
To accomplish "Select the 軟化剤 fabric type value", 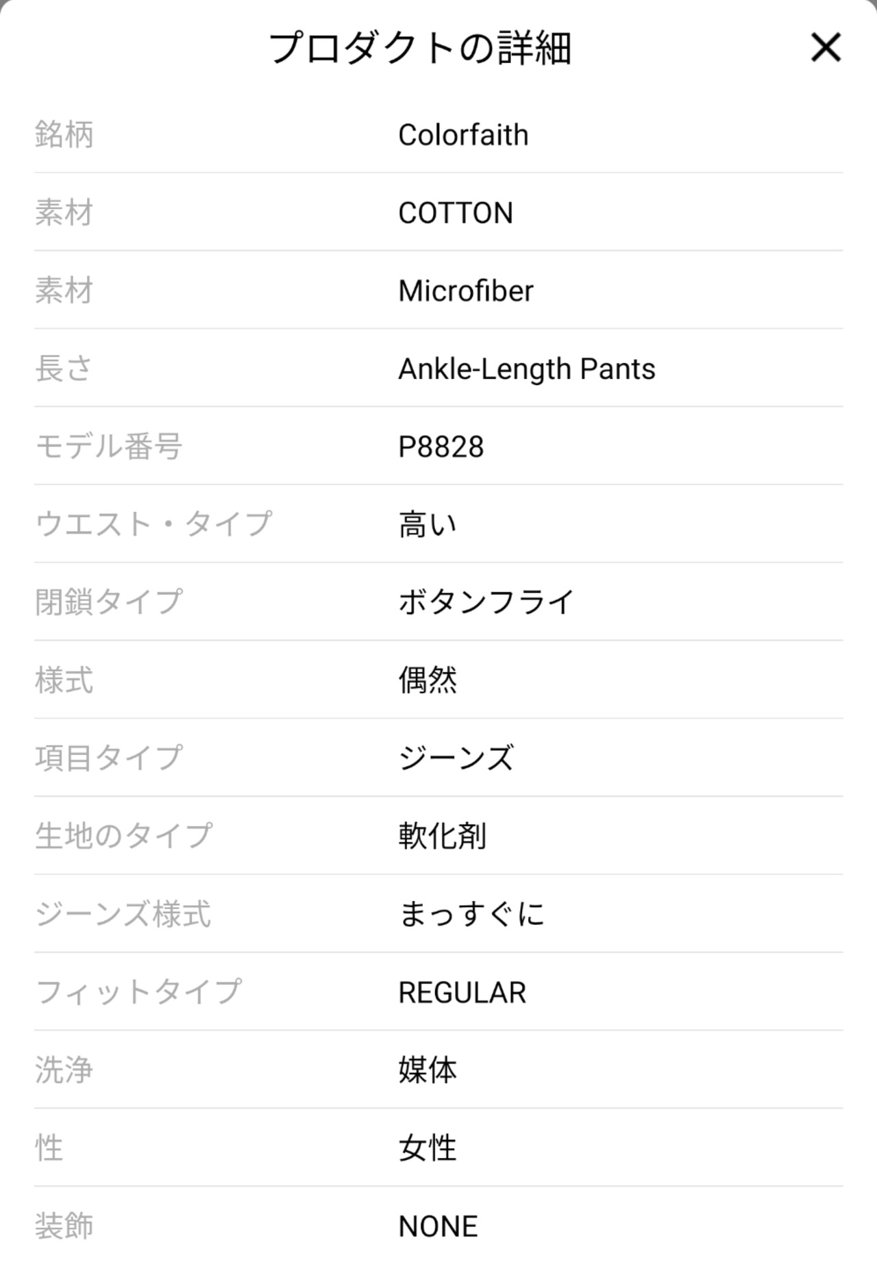I will 442,837.
